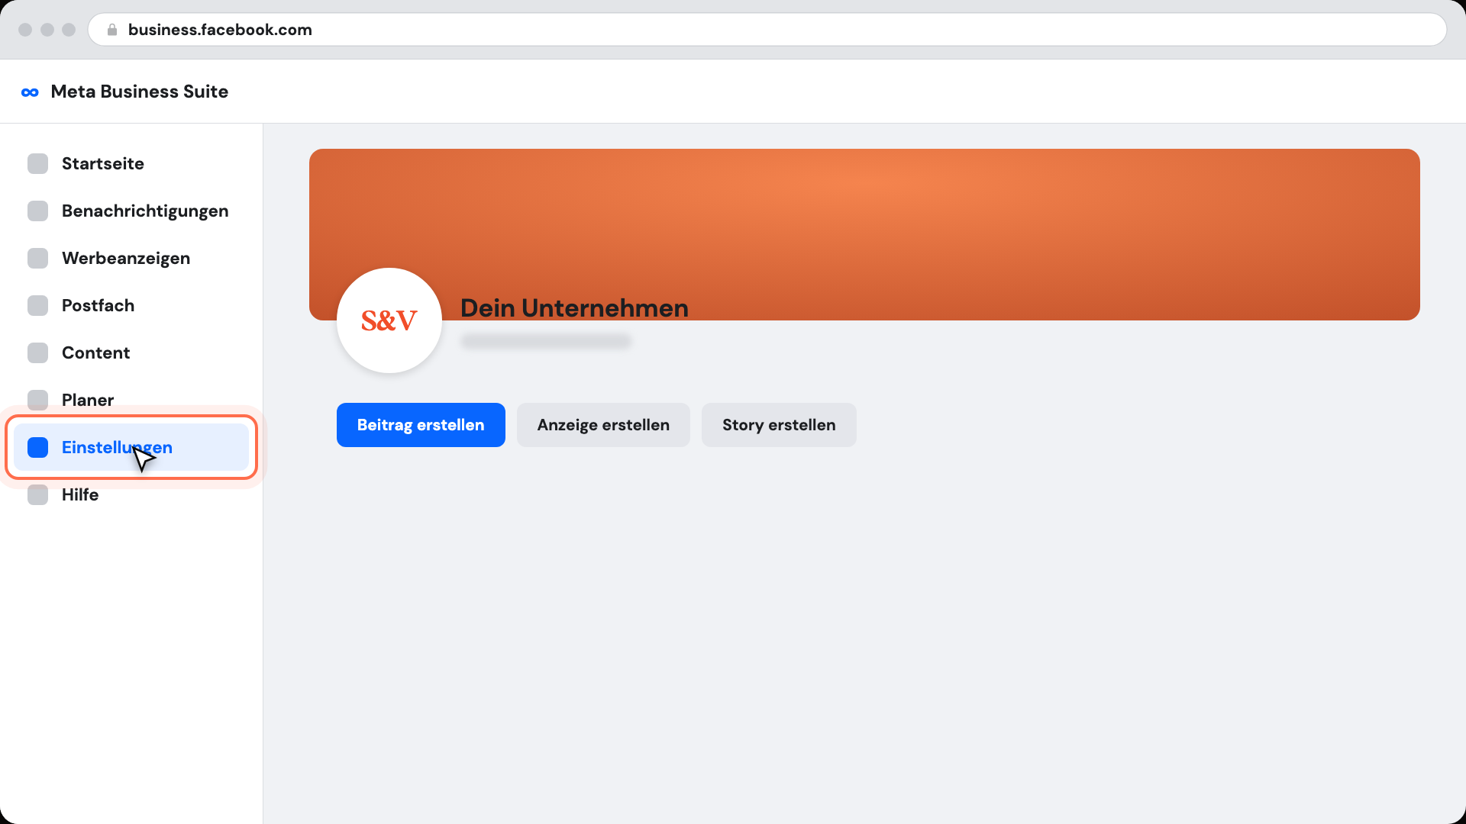Viewport: 1466px width, 824px height.
Task: Click the blurred subtitle under Dein Unternehmen
Action: (546, 341)
